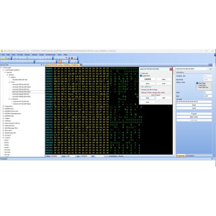
Task: Switch to the Connections tab
Action: point(190,156)
